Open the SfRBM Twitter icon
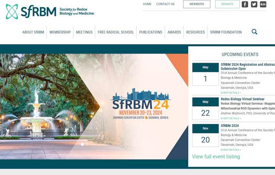This screenshot has width=275, height=175. coord(254,4)
